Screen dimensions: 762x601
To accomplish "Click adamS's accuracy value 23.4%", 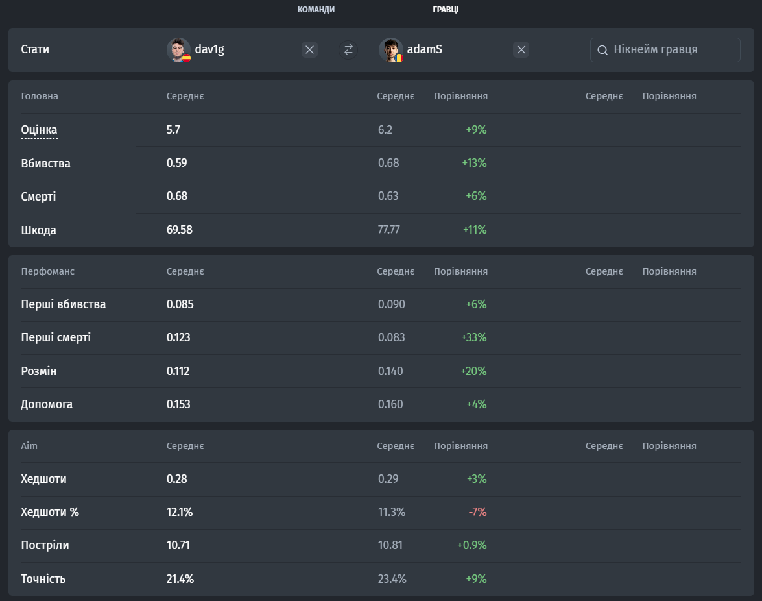I will (392, 579).
